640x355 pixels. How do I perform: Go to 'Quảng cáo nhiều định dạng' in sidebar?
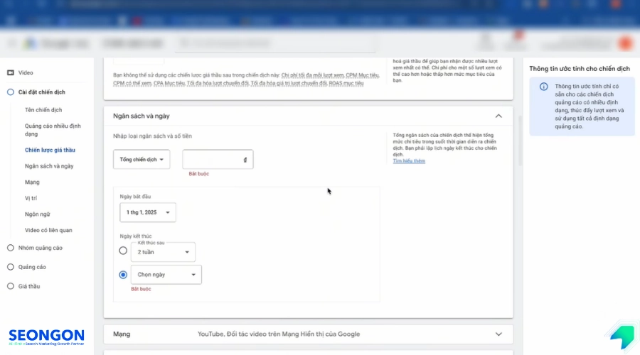click(53, 130)
